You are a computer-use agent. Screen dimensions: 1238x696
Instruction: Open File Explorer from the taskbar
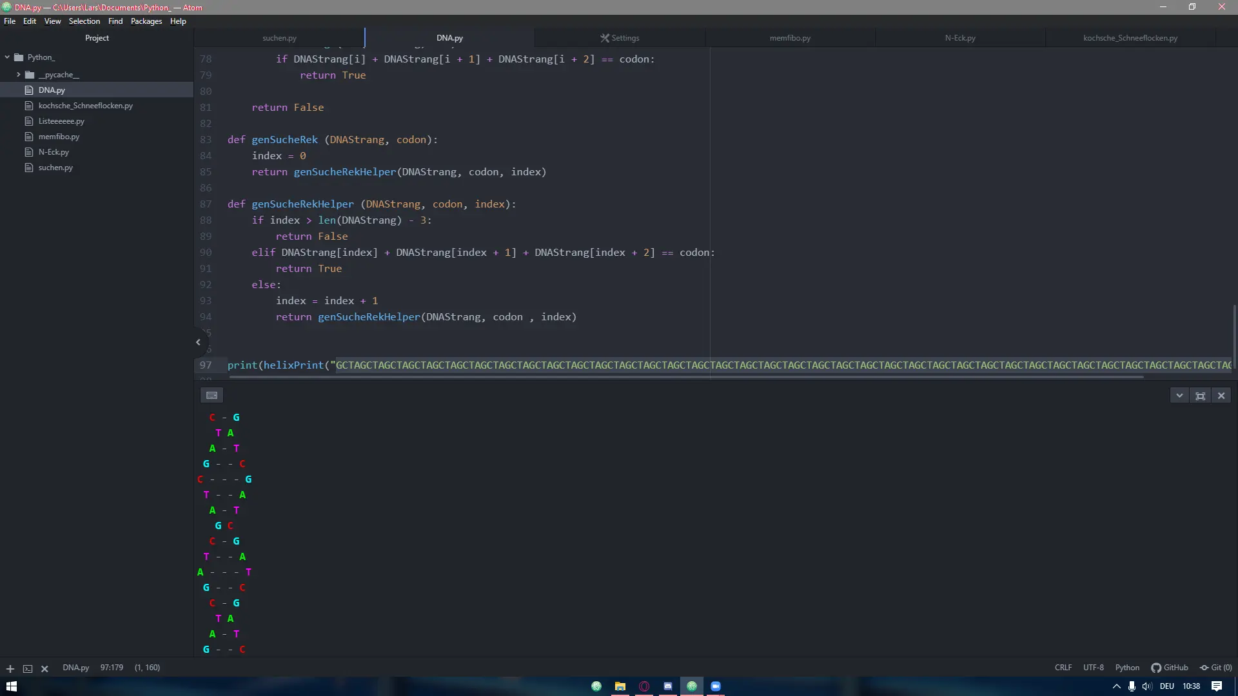(620, 686)
